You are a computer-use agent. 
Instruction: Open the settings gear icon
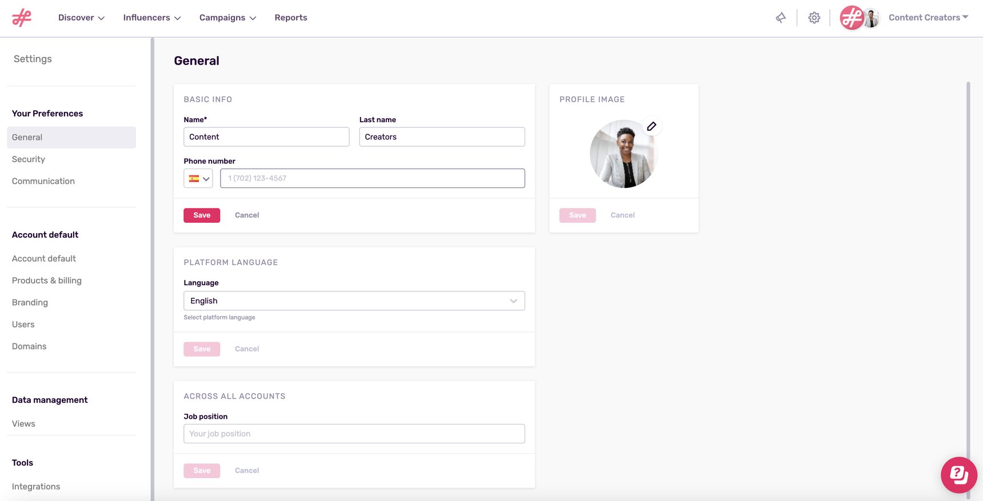point(814,18)
